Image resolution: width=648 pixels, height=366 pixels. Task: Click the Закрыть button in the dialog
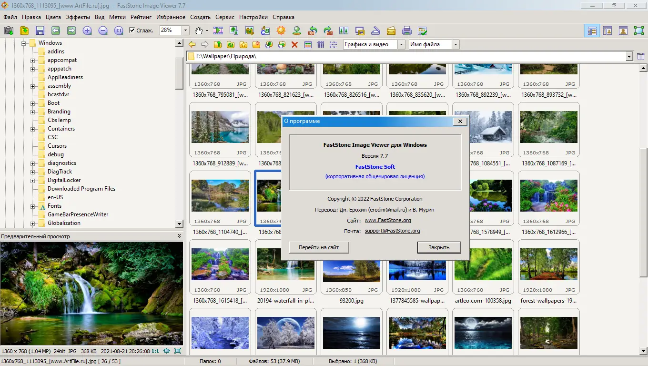[x=439, y=247]
